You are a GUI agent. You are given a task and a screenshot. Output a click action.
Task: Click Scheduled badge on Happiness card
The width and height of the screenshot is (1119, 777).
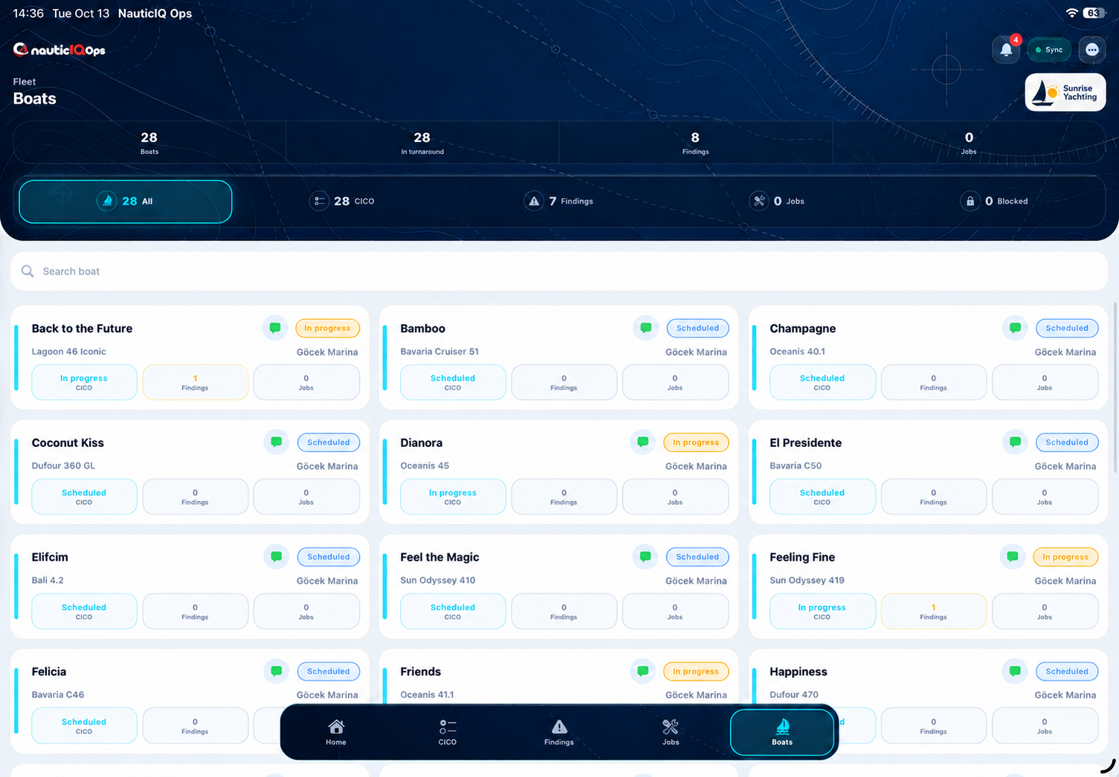(x=1067, y=671)
